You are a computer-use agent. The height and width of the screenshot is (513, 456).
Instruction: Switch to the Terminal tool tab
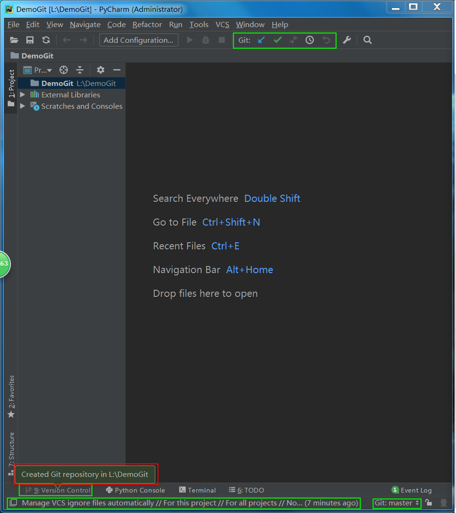click(x=198, y=490)
